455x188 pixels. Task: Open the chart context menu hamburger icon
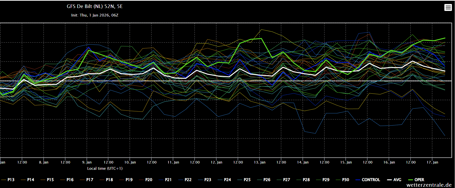click(x=448, y=7)
